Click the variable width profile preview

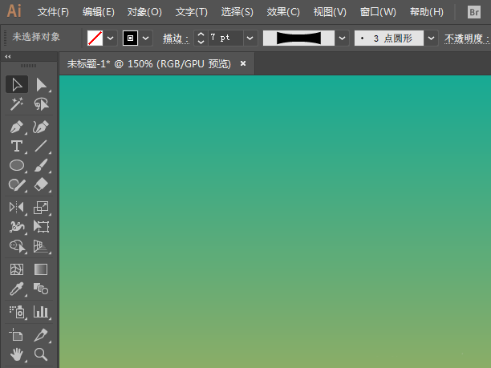coord(298,38)
